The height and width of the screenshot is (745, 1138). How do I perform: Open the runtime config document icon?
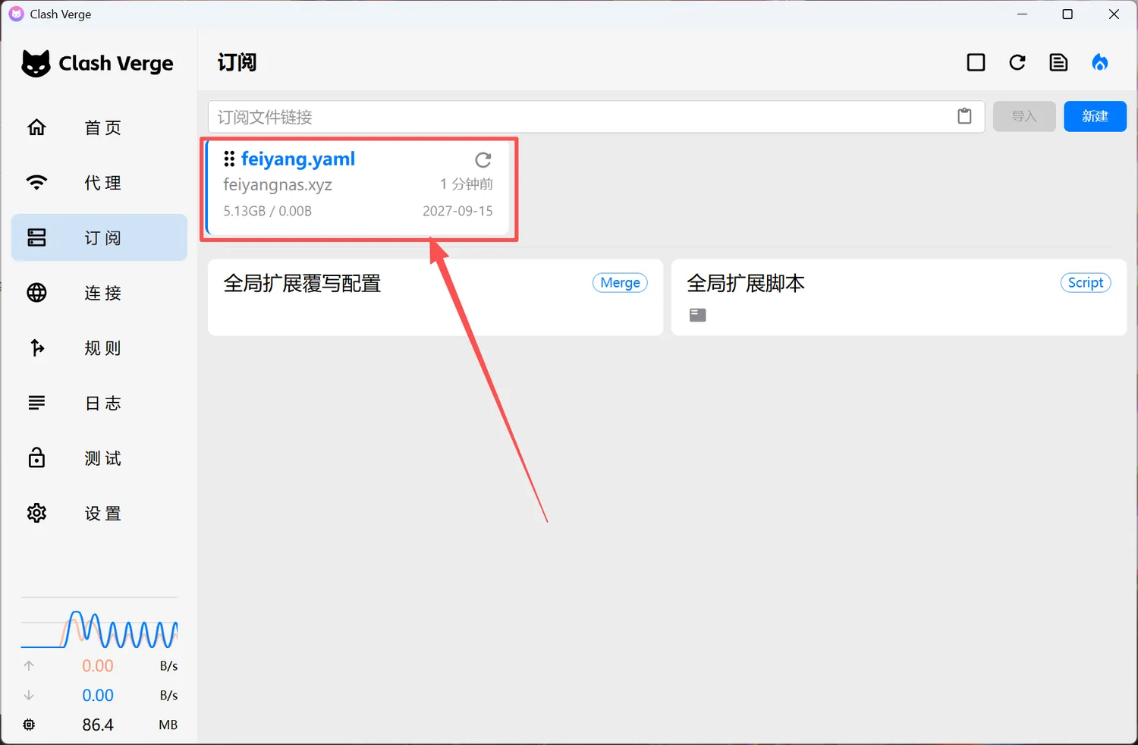tap(1058, 62)
